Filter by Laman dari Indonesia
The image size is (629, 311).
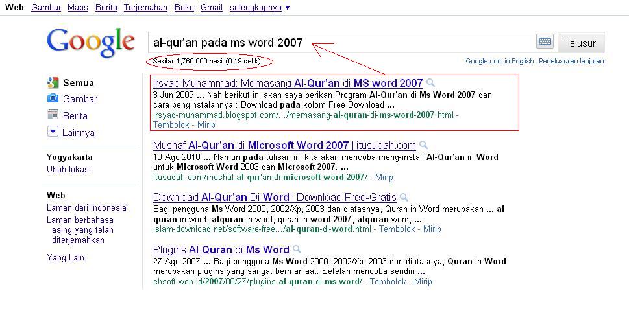tap(86, 208)
